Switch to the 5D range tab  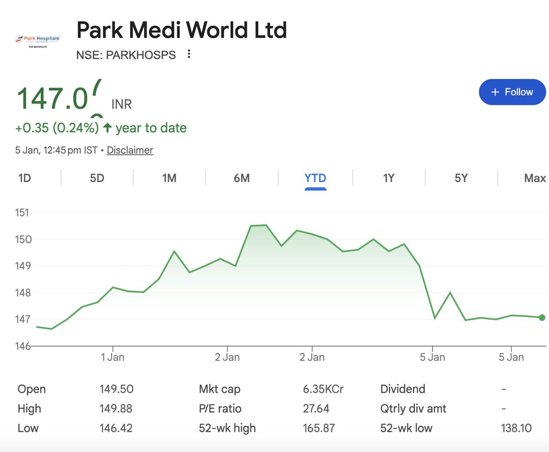(97, 178)
